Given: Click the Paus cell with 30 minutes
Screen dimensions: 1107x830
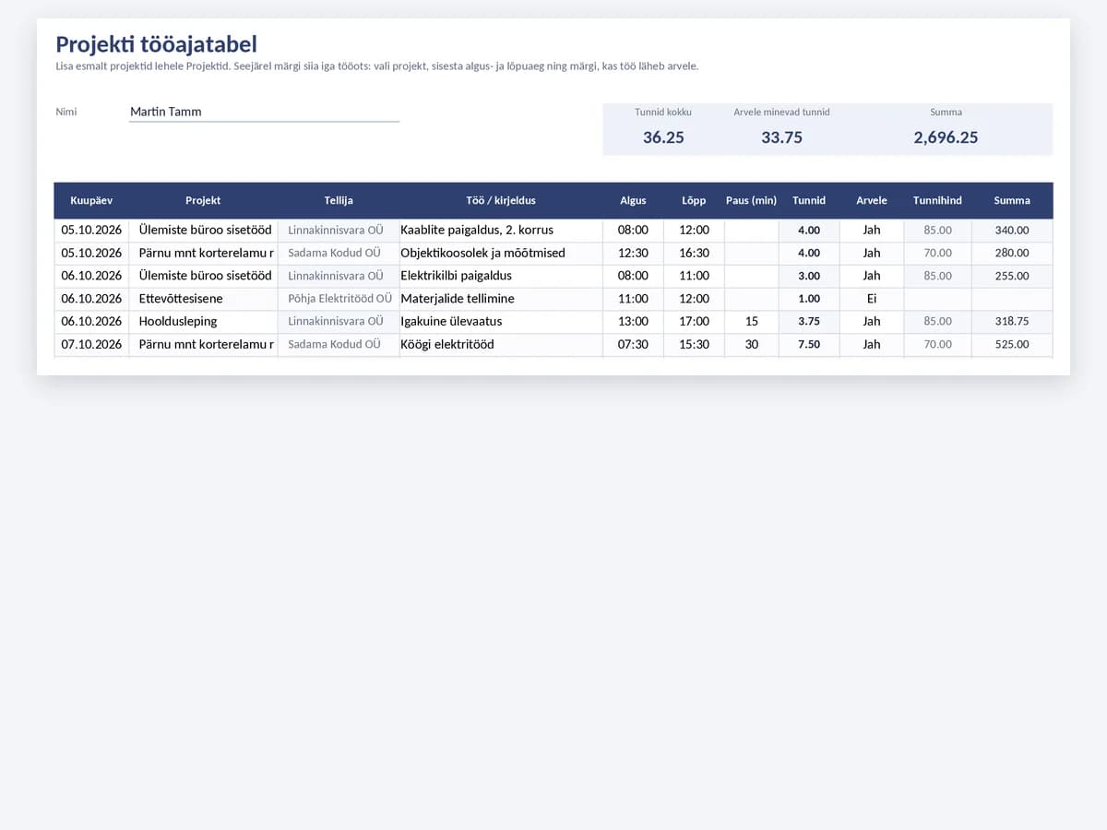Looking at the screenshot, I should tap(751, 344).
